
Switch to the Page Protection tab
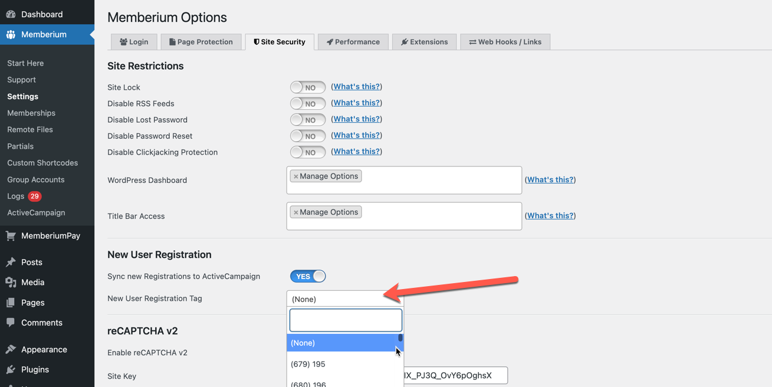point(201,42)
